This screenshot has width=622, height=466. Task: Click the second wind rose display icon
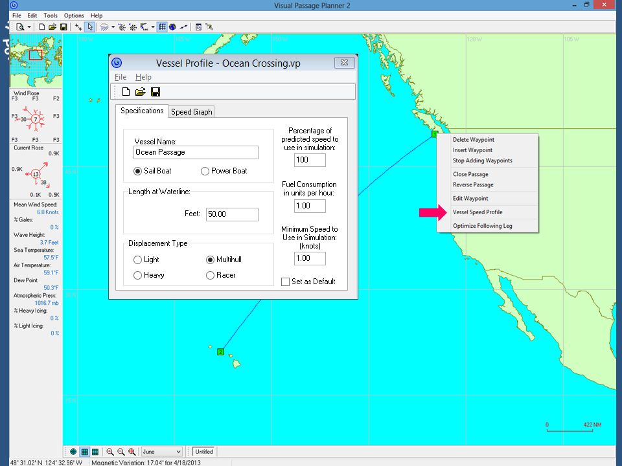click(133, 27)
